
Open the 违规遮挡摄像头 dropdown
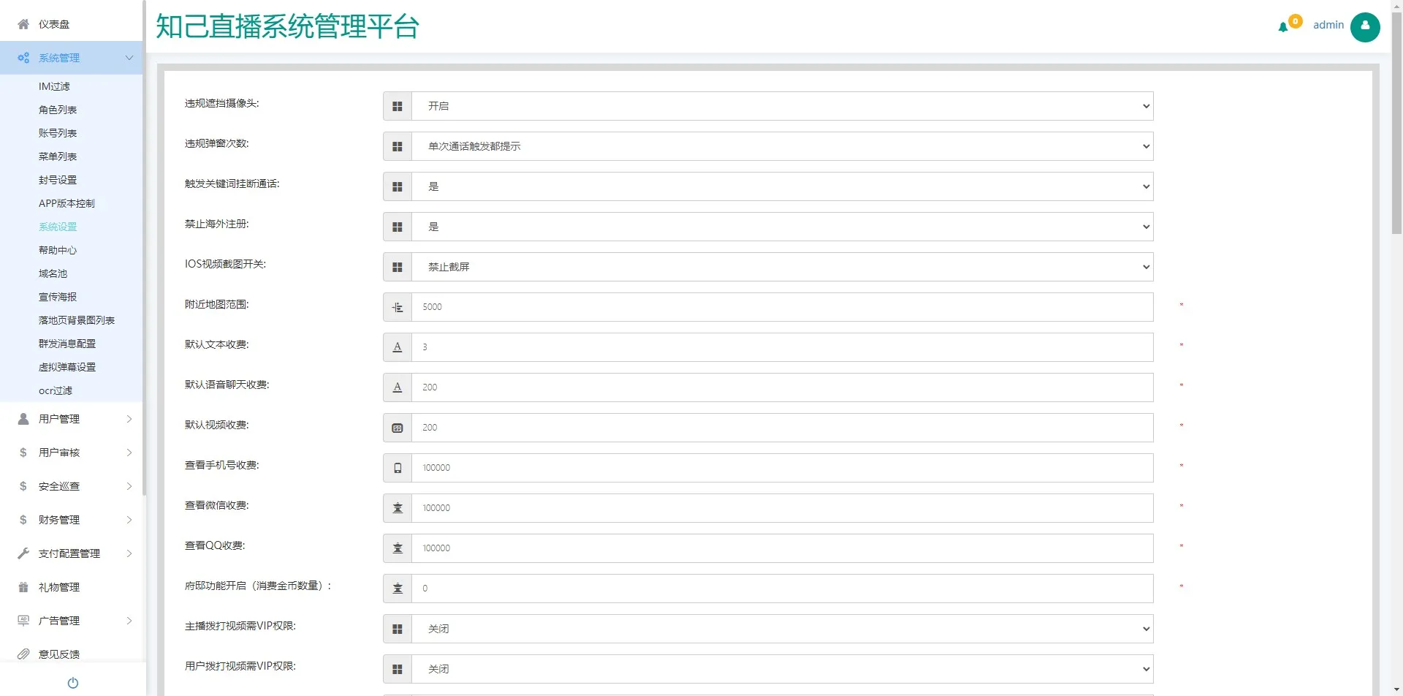[x=782, y=106]
